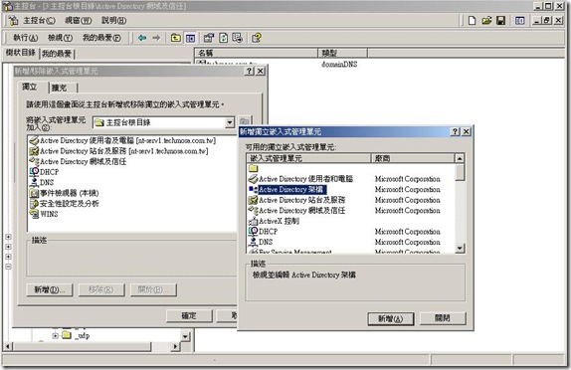Click the 事件檢視器 (本機) icon
The image size is (571, 370).
click(34, 193)
